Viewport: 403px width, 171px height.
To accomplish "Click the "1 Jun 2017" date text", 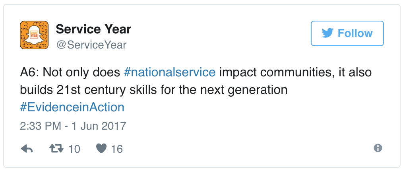I will [97, 126].
